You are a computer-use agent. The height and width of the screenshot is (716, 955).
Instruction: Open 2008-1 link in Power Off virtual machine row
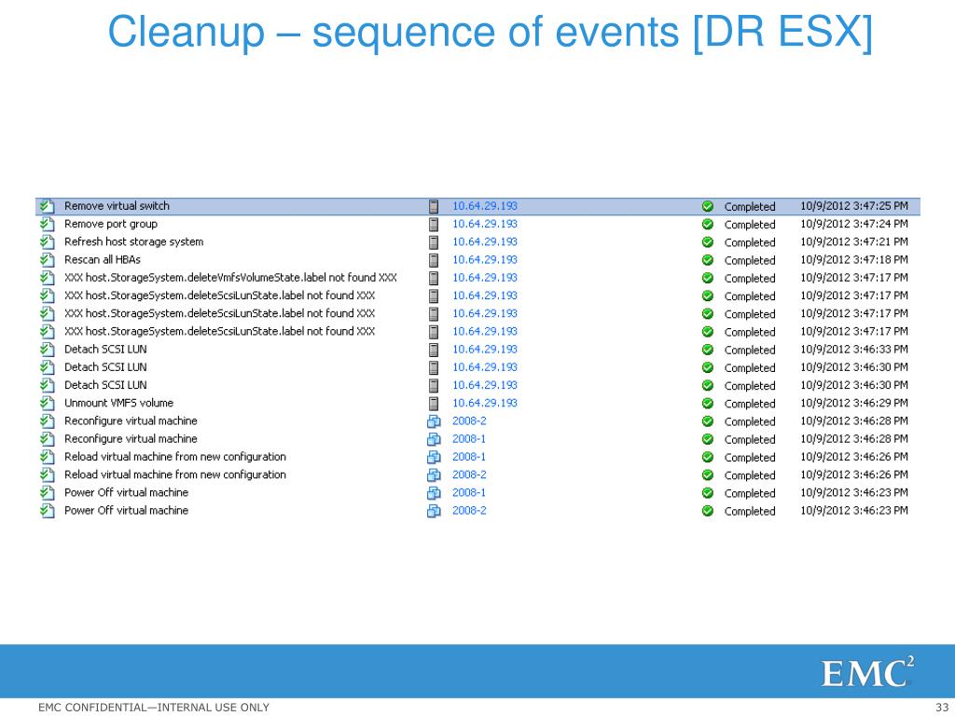[x=469, y=492]
